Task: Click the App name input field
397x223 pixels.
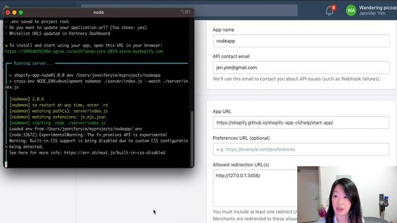Action: click(301, 41)
